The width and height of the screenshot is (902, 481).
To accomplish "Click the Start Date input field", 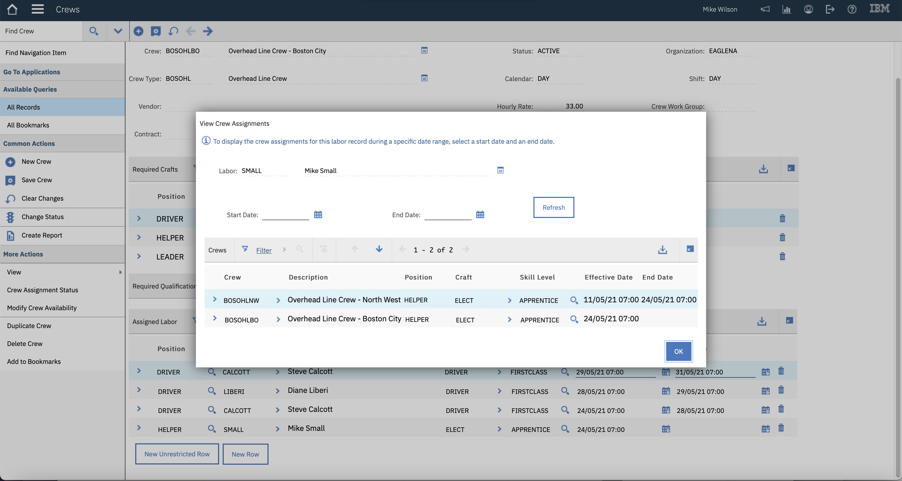I will click(x=285, y=214).
